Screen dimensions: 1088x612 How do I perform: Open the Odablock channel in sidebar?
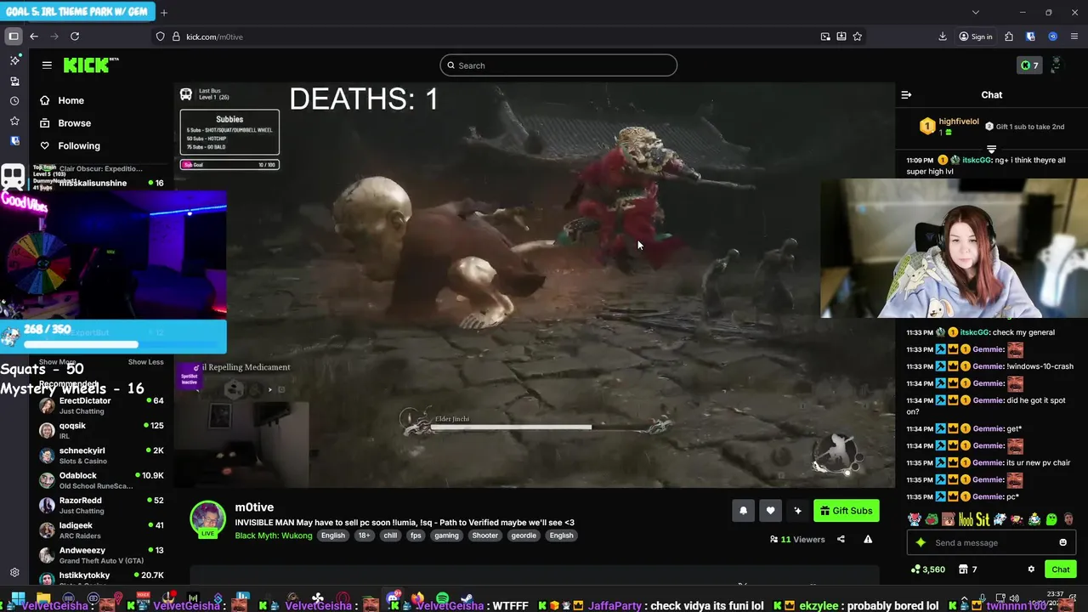pyautogui.click(x=102, y=480)
